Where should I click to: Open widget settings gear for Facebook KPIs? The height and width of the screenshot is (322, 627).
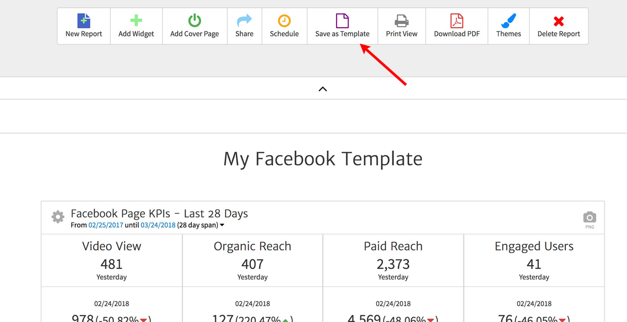(58, 217)
